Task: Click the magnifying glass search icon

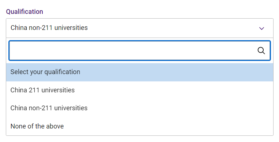Action: (261, 51)
